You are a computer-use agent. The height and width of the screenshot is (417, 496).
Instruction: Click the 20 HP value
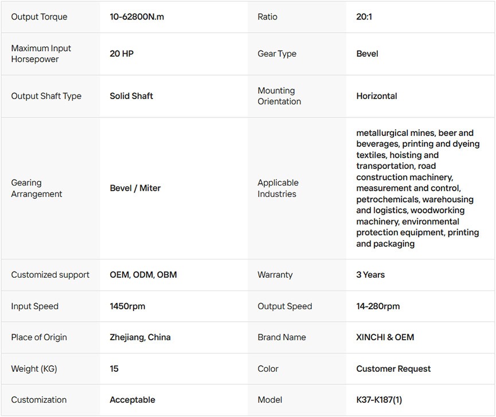122,54
